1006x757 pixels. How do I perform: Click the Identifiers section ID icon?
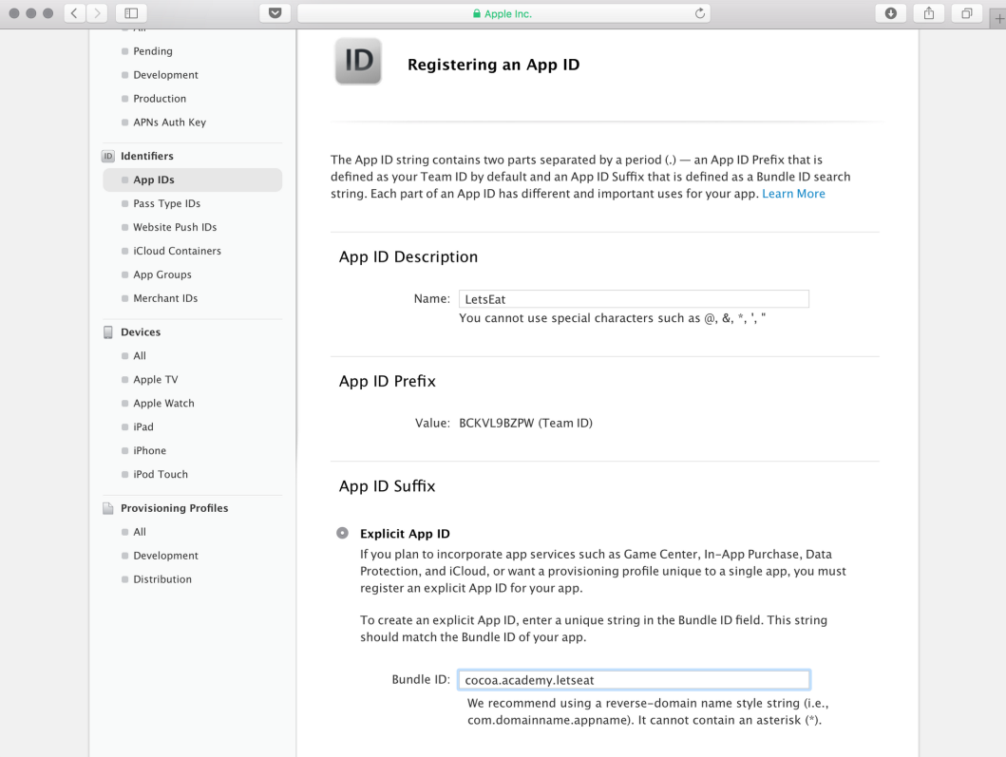coord(107,156)
